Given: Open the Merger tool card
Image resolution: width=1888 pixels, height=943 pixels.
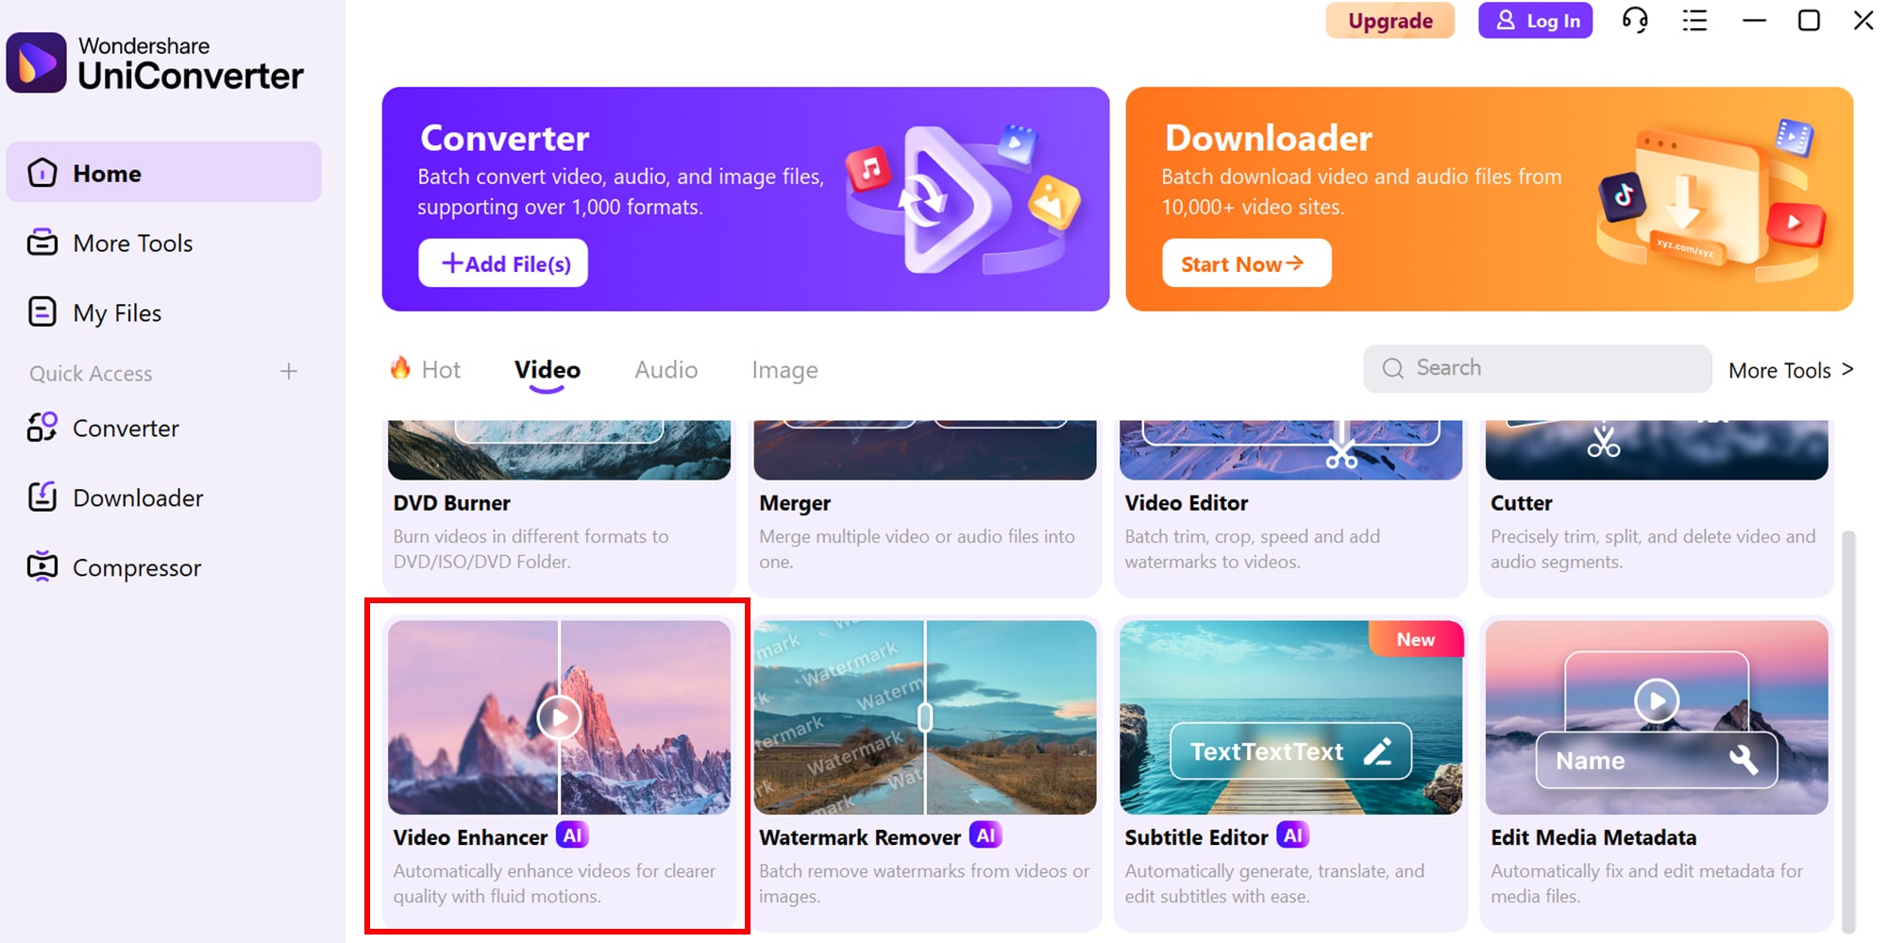Looking at the screenshot, I should tap(925, 508).
